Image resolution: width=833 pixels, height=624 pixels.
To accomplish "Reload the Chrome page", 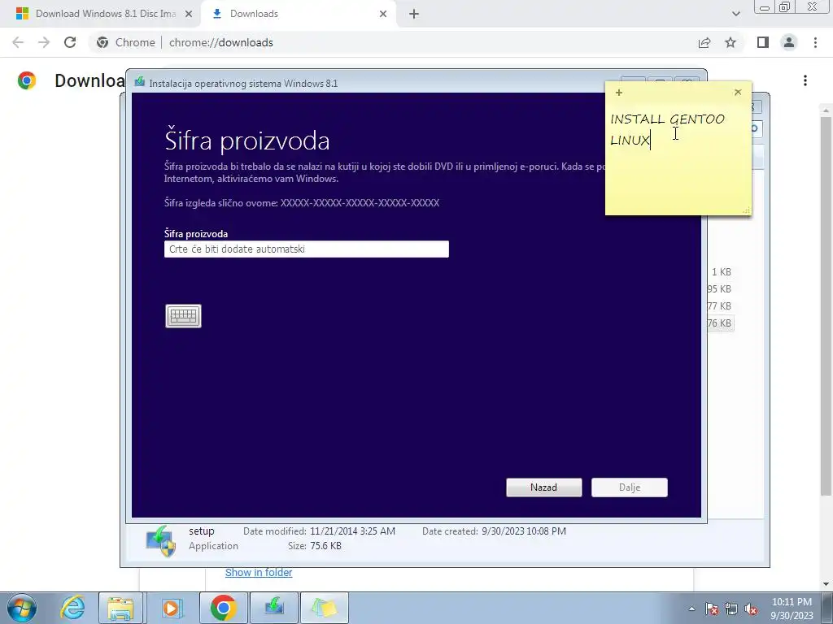I will point(70,42).
